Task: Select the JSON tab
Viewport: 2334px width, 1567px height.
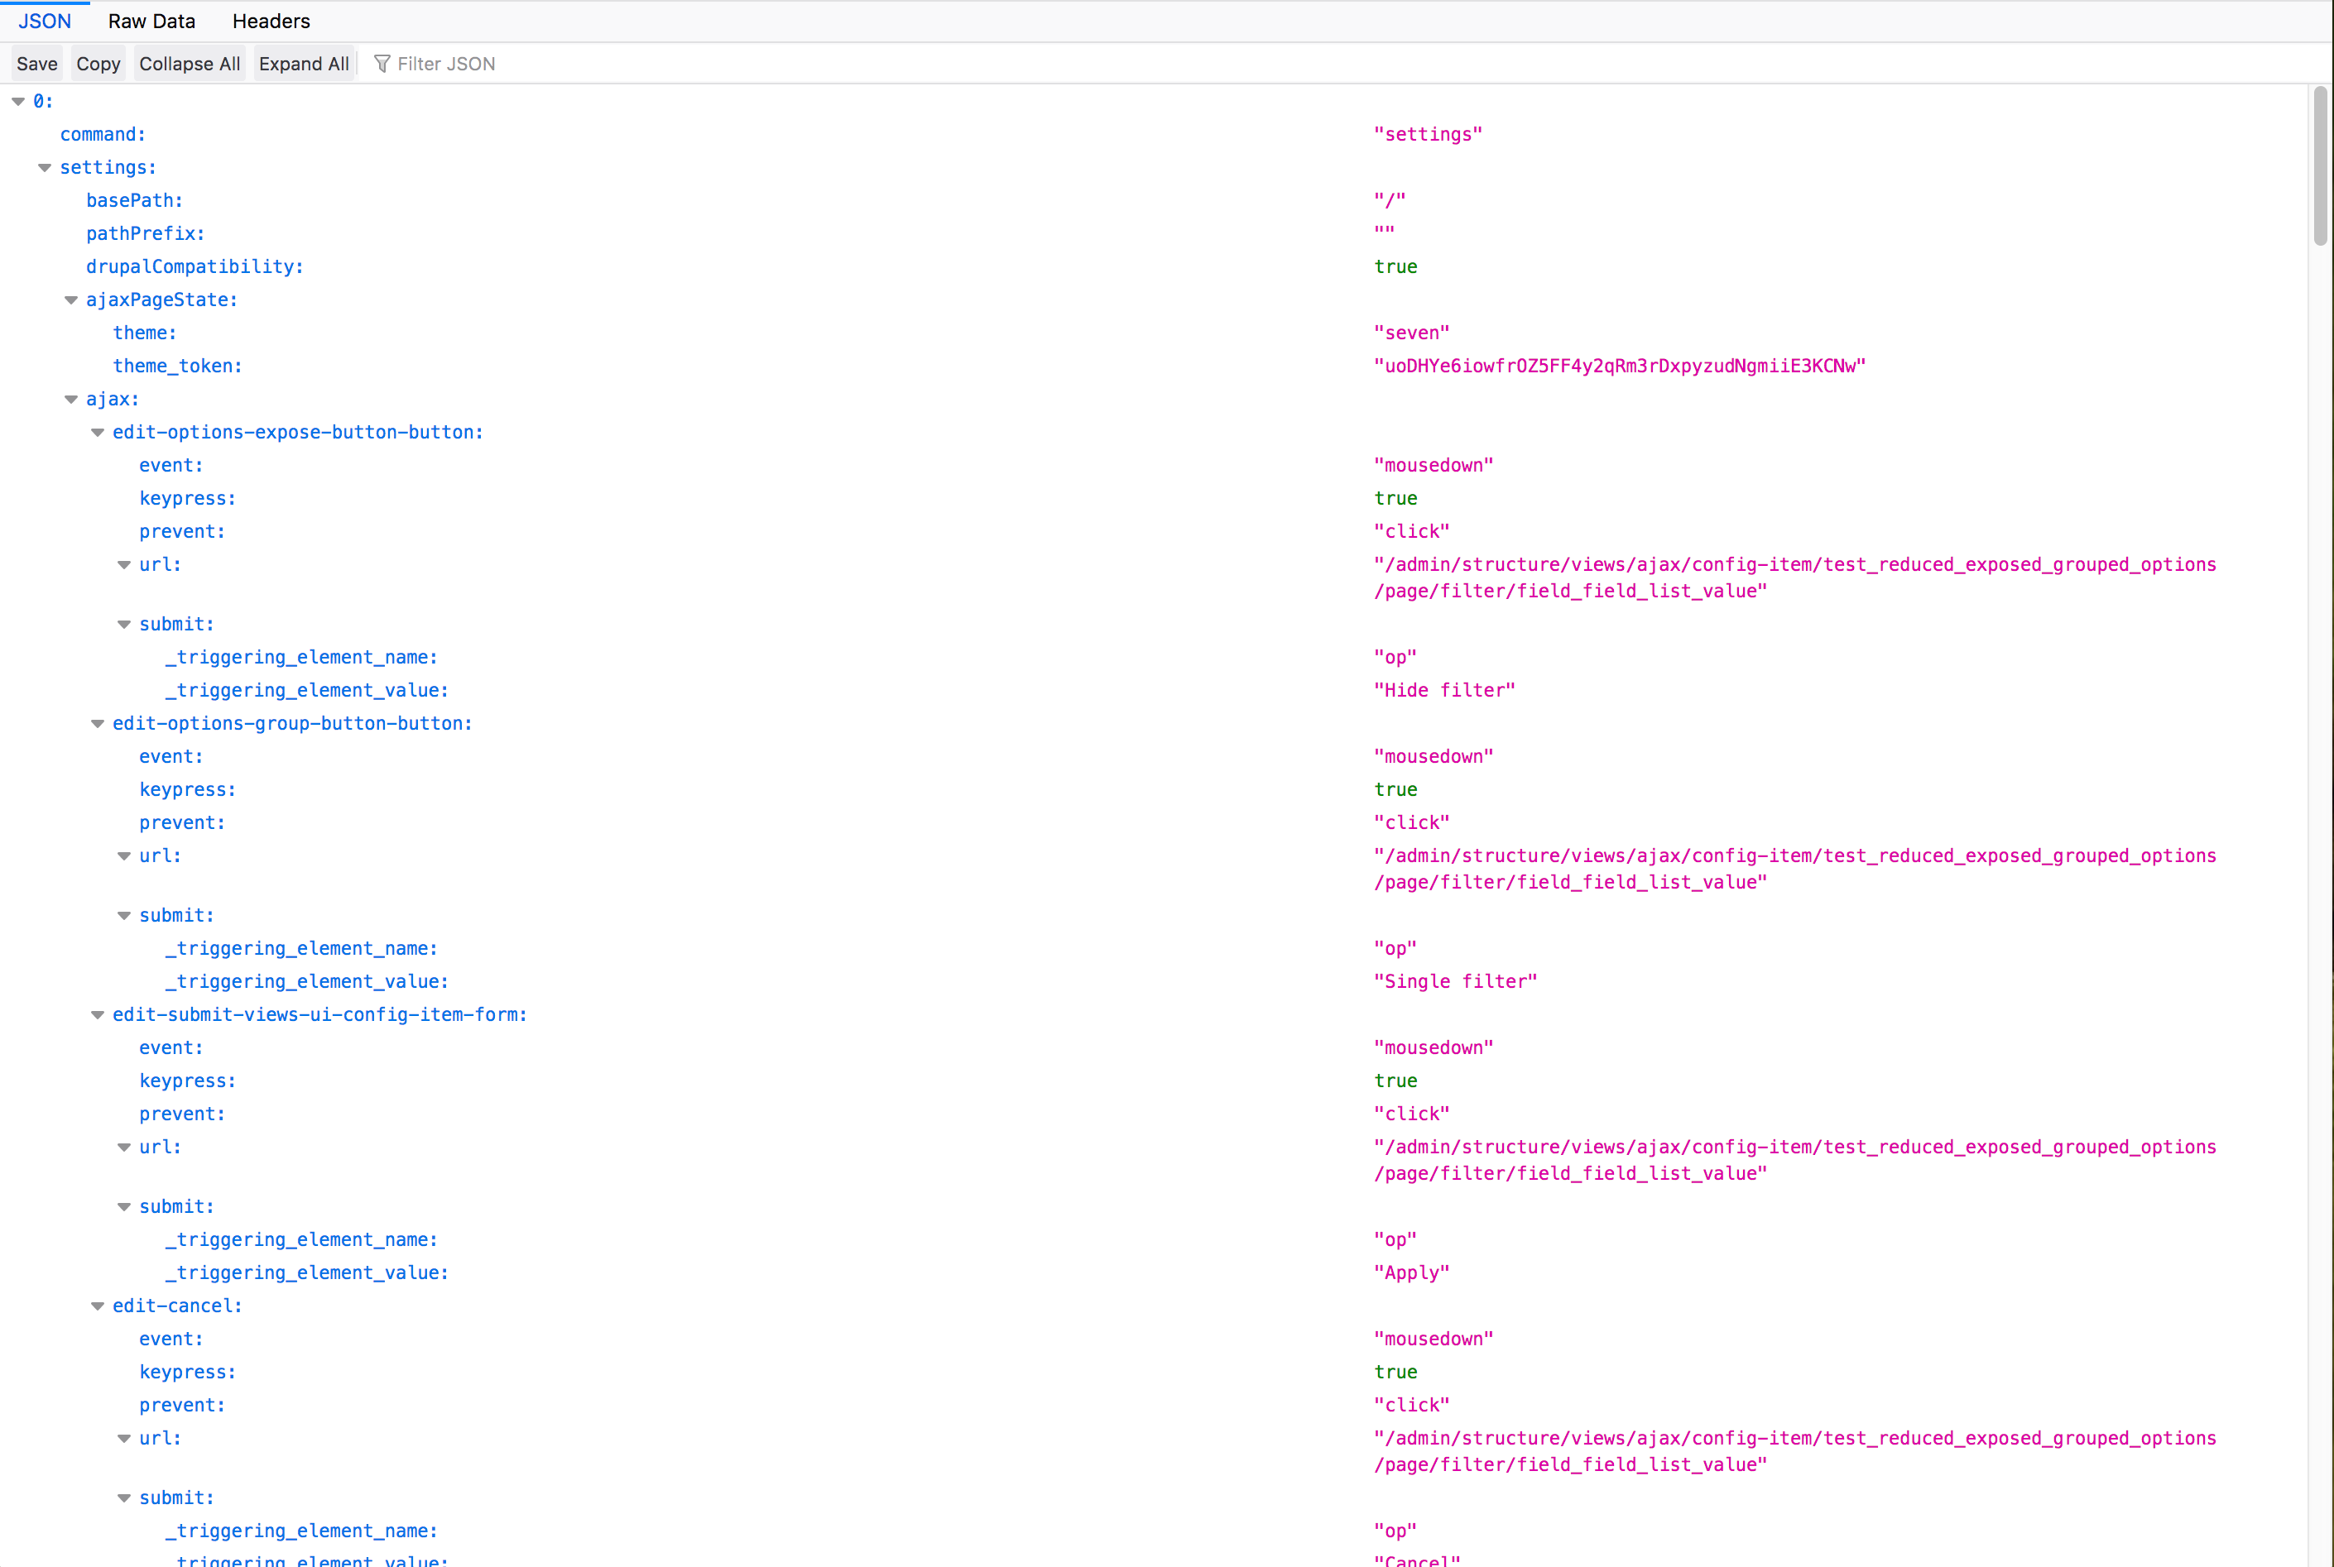Action: [x=45, y=21]
